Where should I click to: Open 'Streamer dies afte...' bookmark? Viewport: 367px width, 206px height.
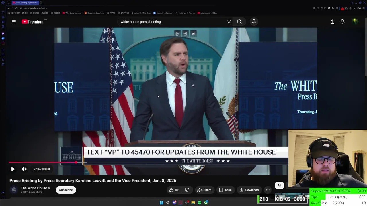(95, 13)
